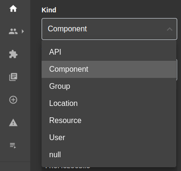Choose User in the Kind list

coord(109,138)
